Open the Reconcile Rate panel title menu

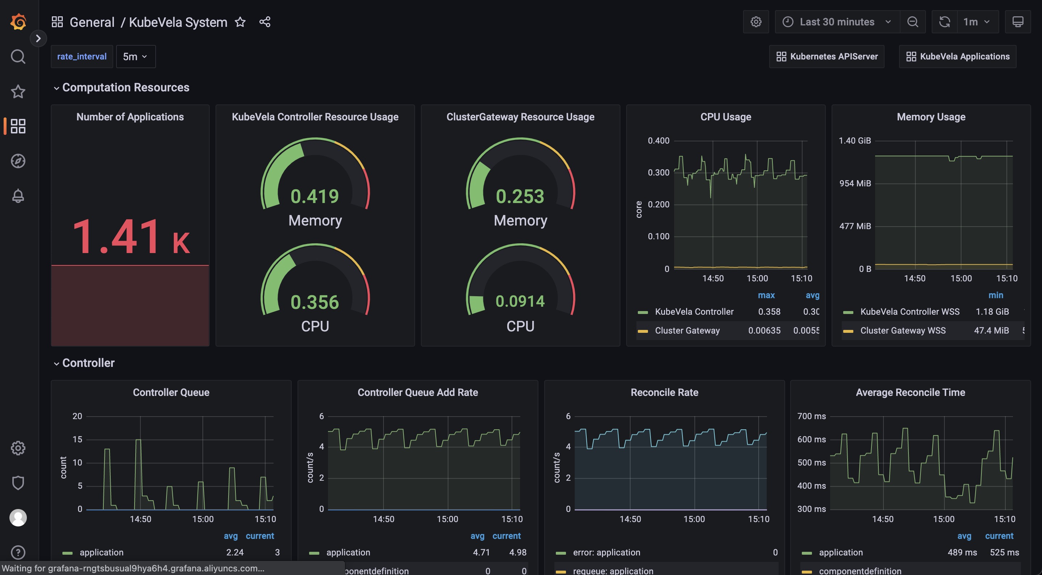(x=664, y=392)
